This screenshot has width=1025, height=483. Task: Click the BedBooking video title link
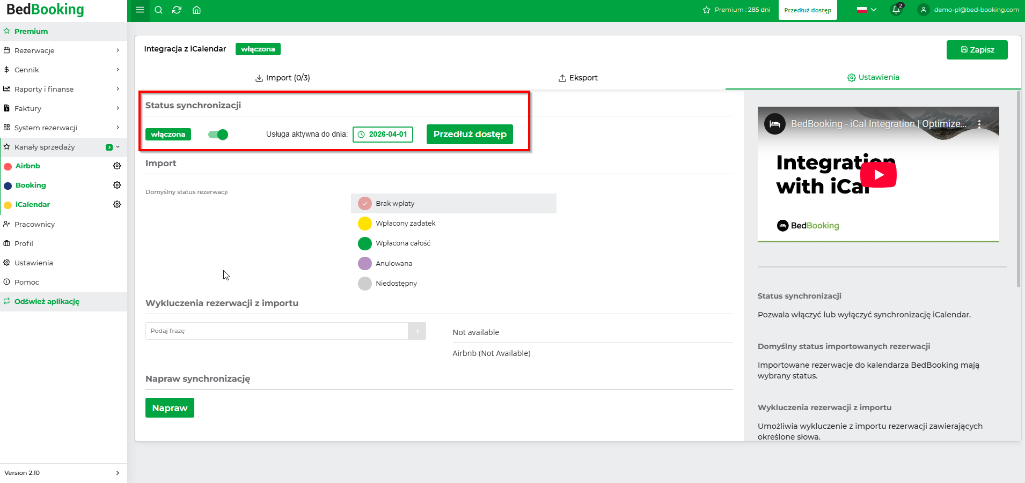(878, 124)
